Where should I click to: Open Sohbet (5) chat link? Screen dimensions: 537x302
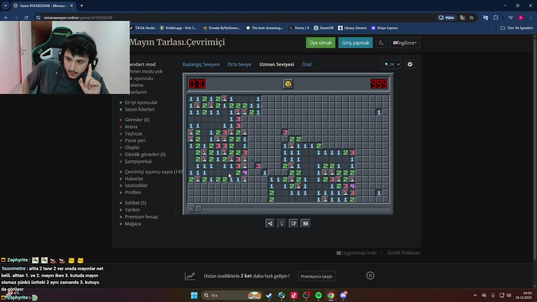click(x=136, y=203)
